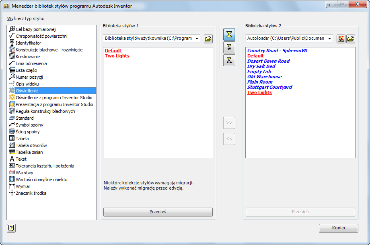Choose Lista części table icon
This screenshot has width=370, height=245.
(12, 70)
